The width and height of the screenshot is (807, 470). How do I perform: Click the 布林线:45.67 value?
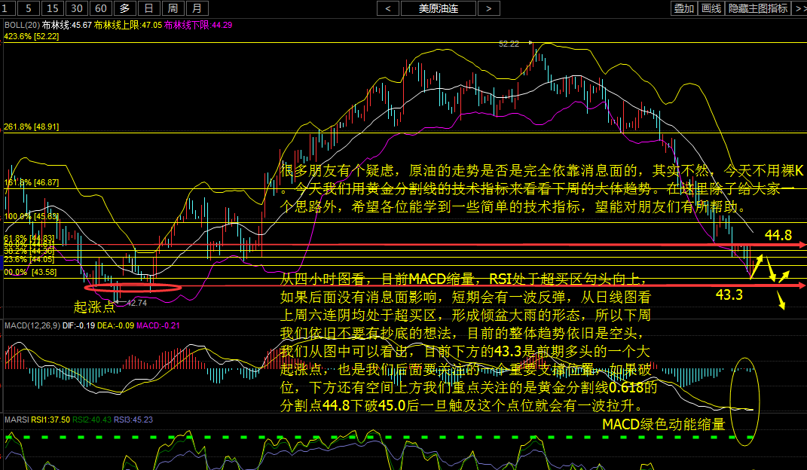pyautogui.click(x=67, y=25)
